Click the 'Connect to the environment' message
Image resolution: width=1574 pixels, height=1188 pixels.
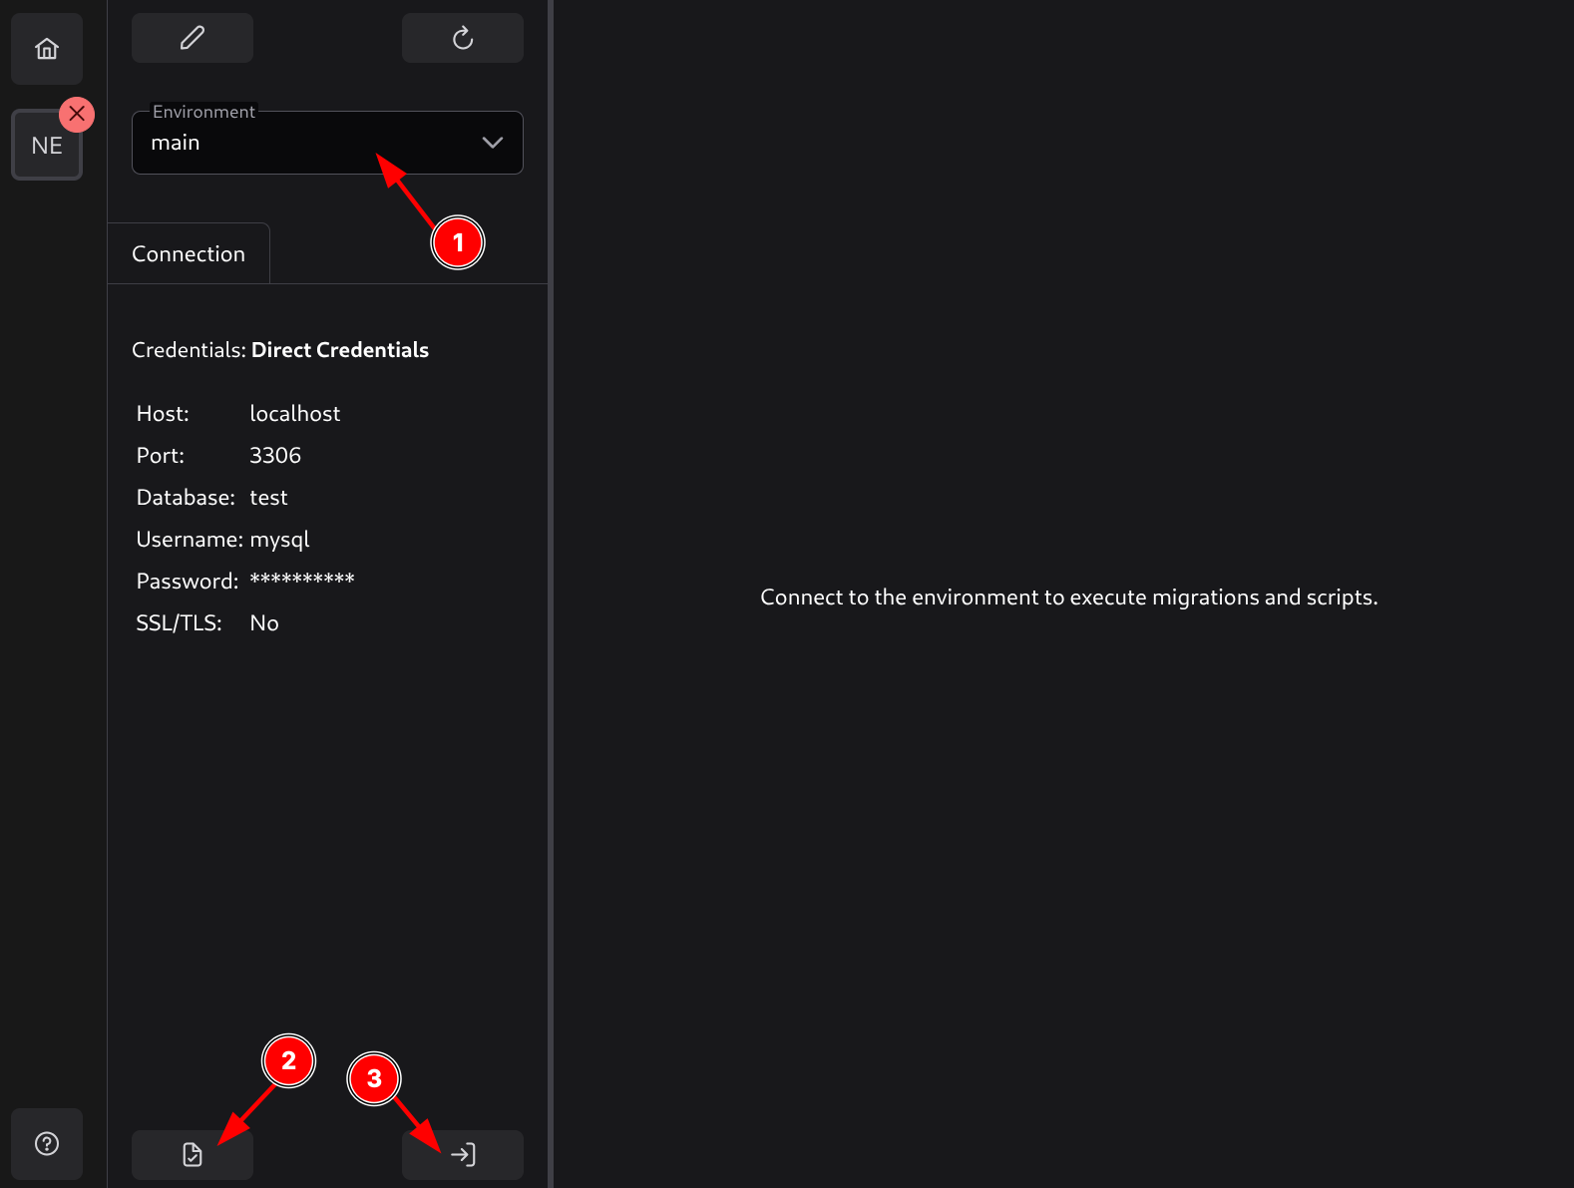click(x=1068, y=597)
